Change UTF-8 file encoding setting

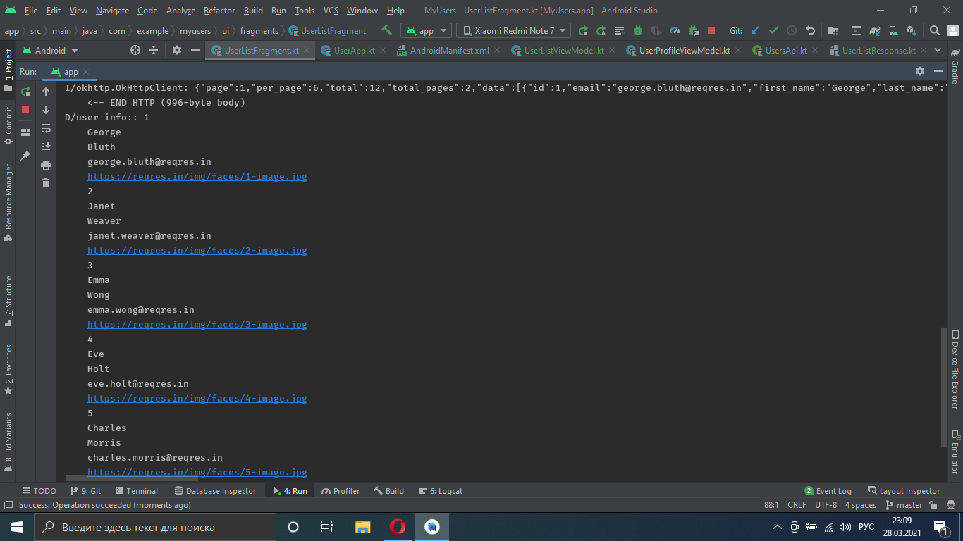pos(826,505)
